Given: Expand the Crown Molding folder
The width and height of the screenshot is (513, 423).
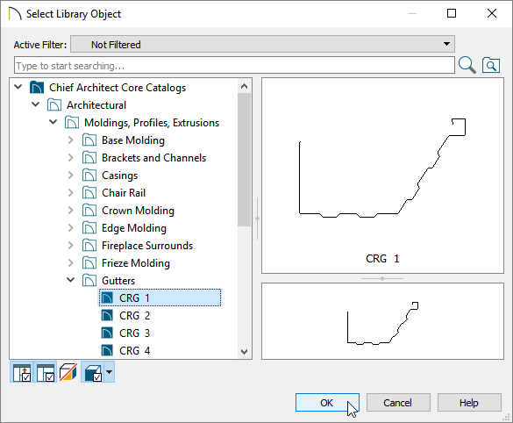Looking at the screenshot, I should tap(70, 211).
